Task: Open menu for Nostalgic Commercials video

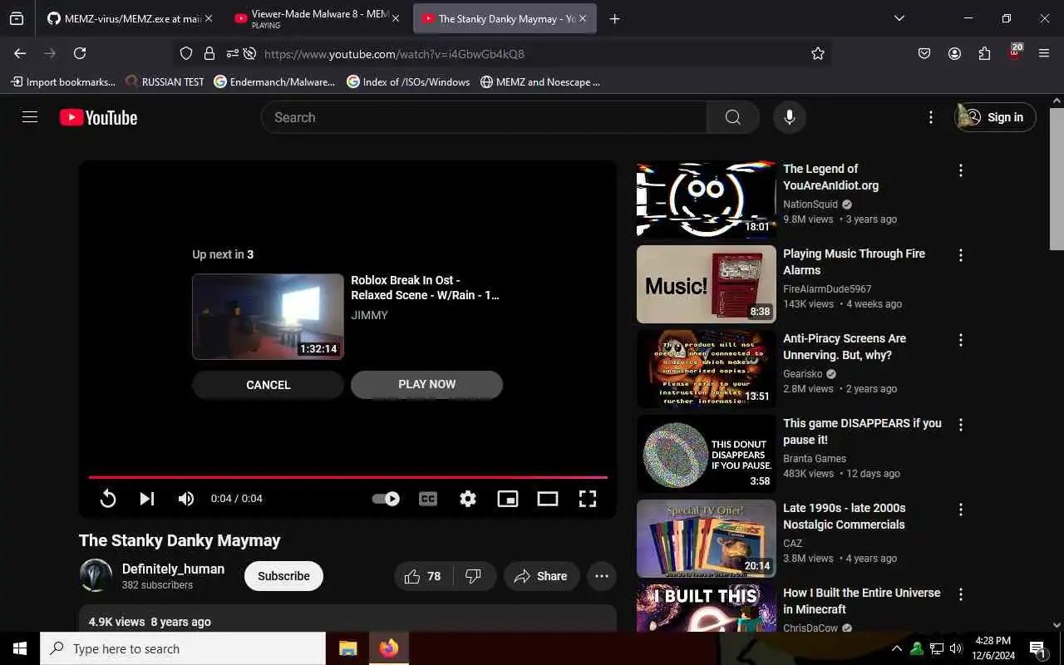Action: [x=961, y=510]
